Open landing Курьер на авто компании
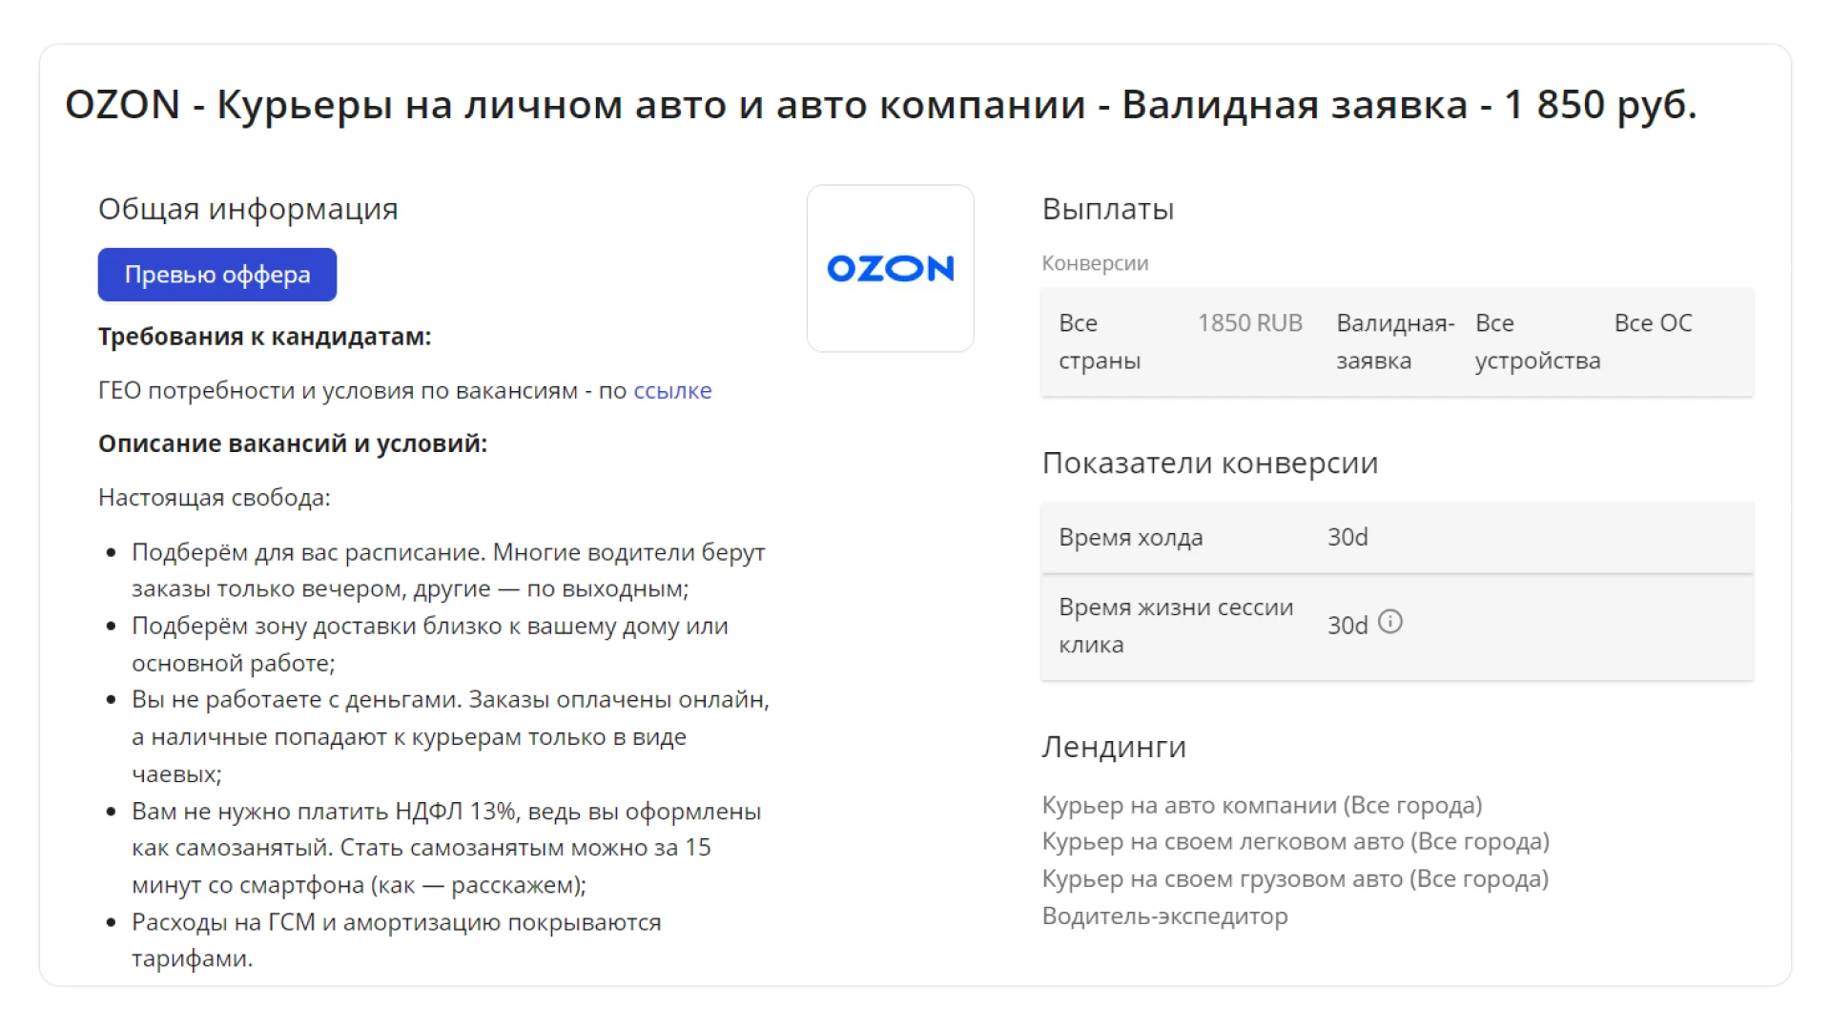 1262,805
